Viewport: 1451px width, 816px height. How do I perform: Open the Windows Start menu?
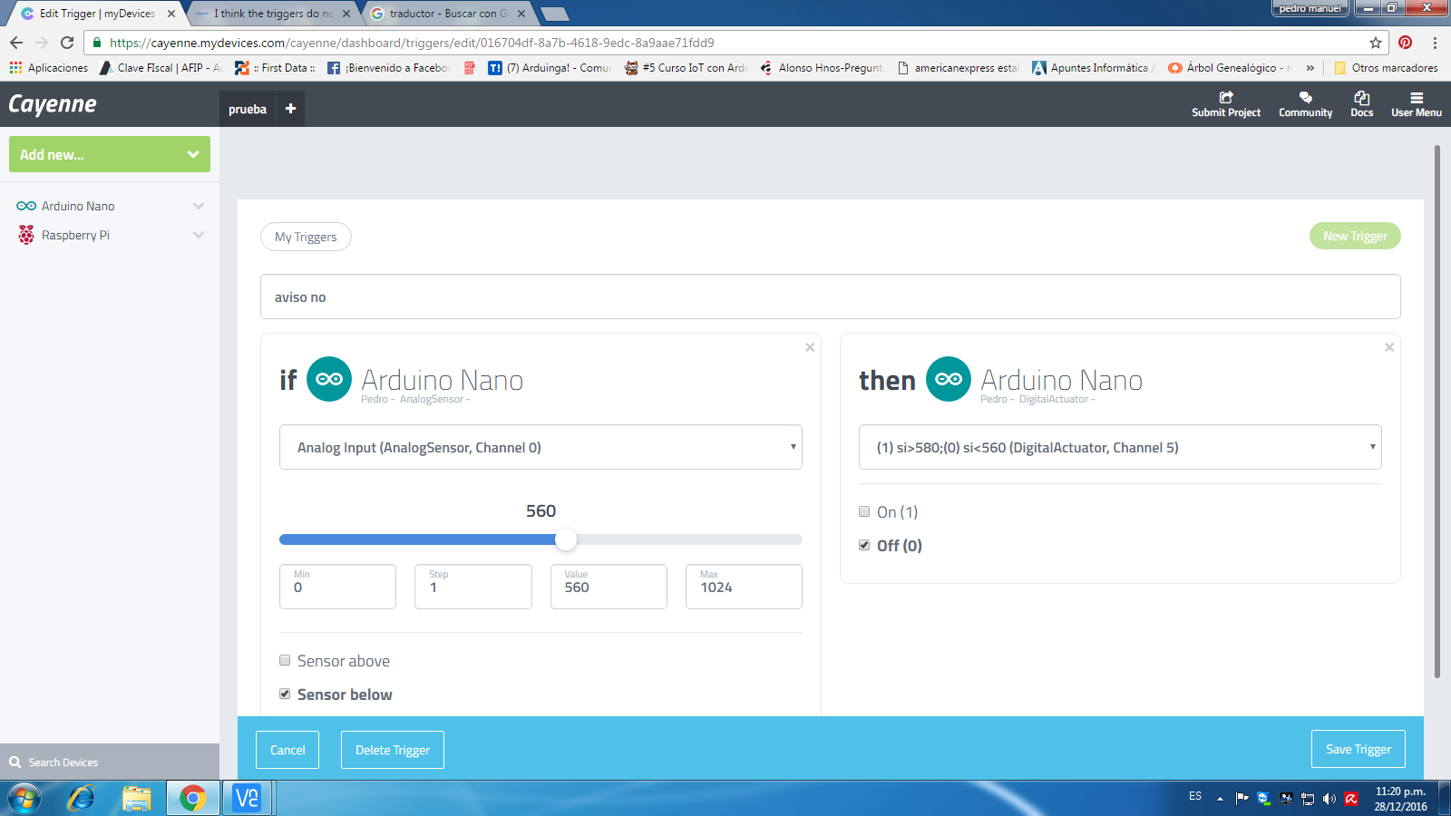click(x=24, y=799)
